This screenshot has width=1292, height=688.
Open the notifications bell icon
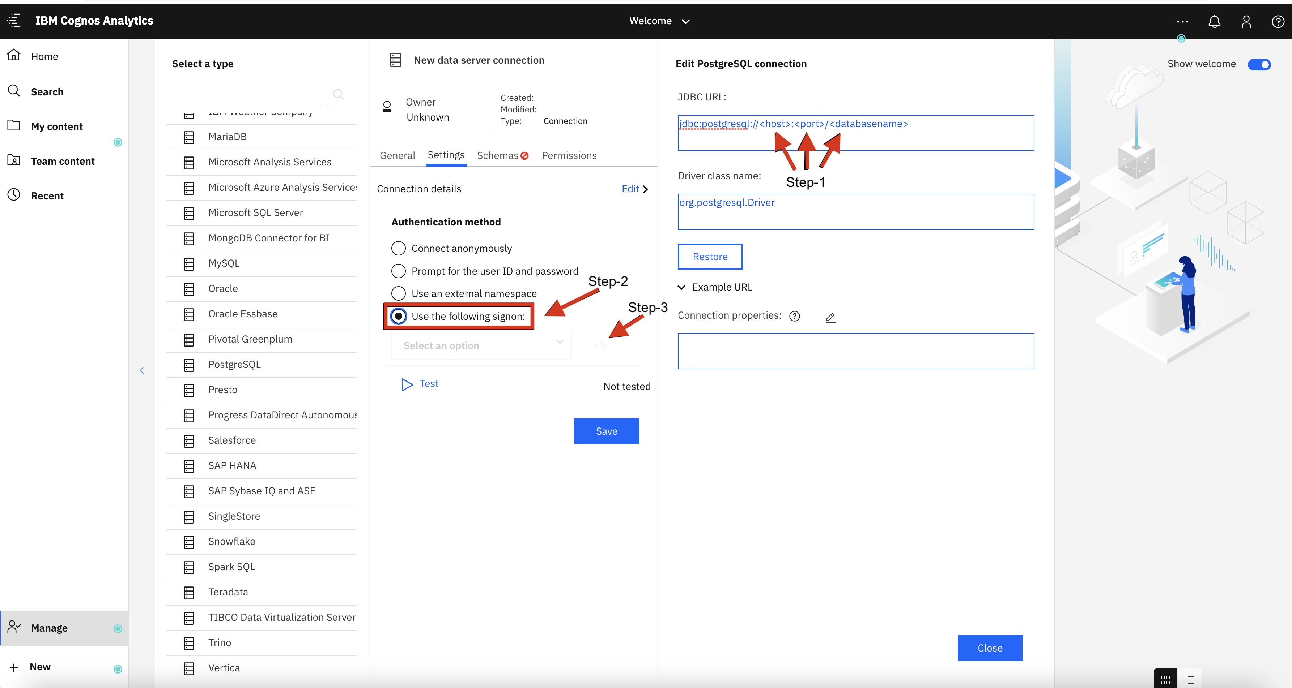[x=1214, y=21]
